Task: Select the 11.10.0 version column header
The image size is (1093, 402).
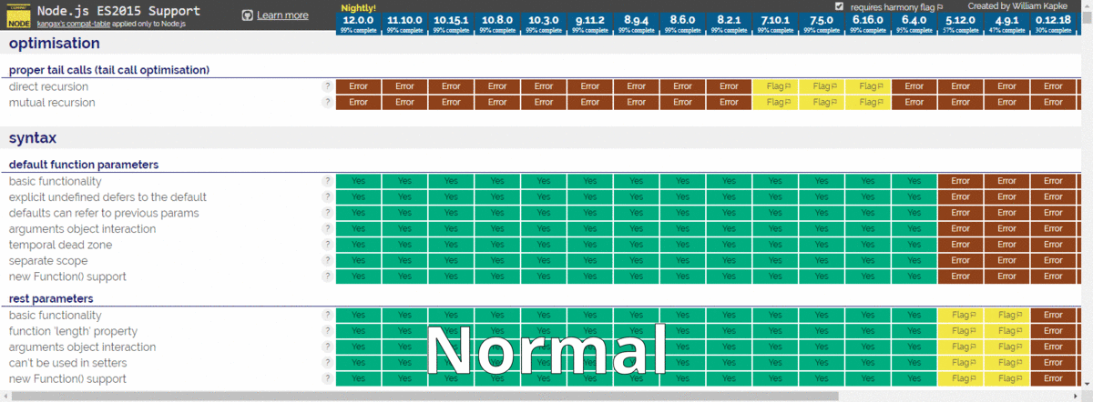Action: click(x=404, y=23)
